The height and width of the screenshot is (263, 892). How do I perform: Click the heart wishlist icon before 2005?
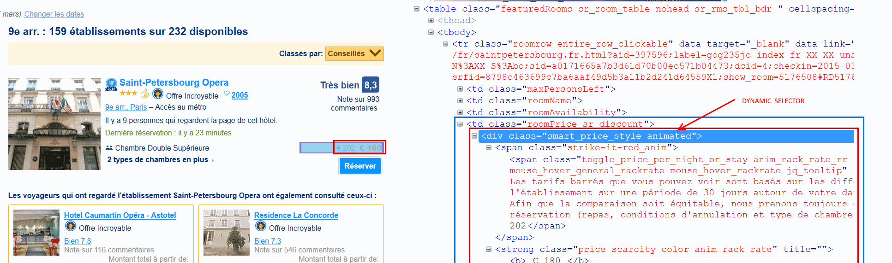click(x=227, y=94)
